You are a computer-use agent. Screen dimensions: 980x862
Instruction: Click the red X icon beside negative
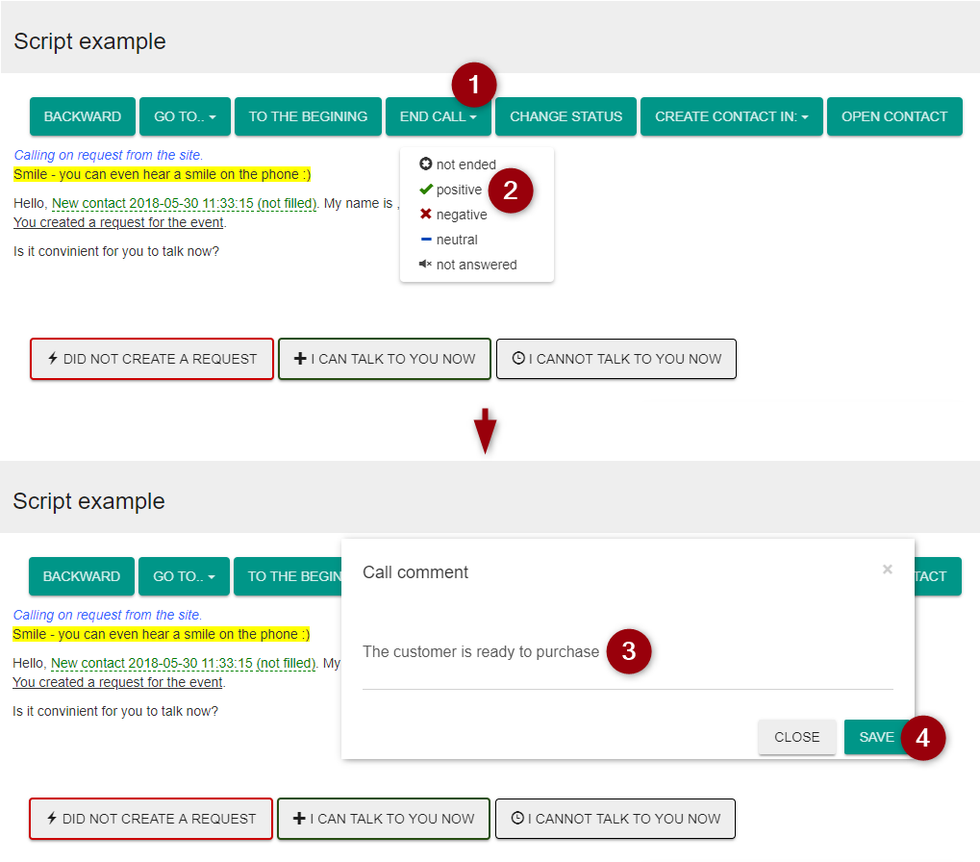(426, 215)
